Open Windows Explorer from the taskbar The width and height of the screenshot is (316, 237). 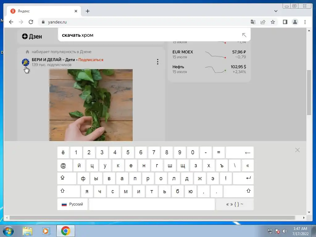pyautogui.click(x=27, y=231)
